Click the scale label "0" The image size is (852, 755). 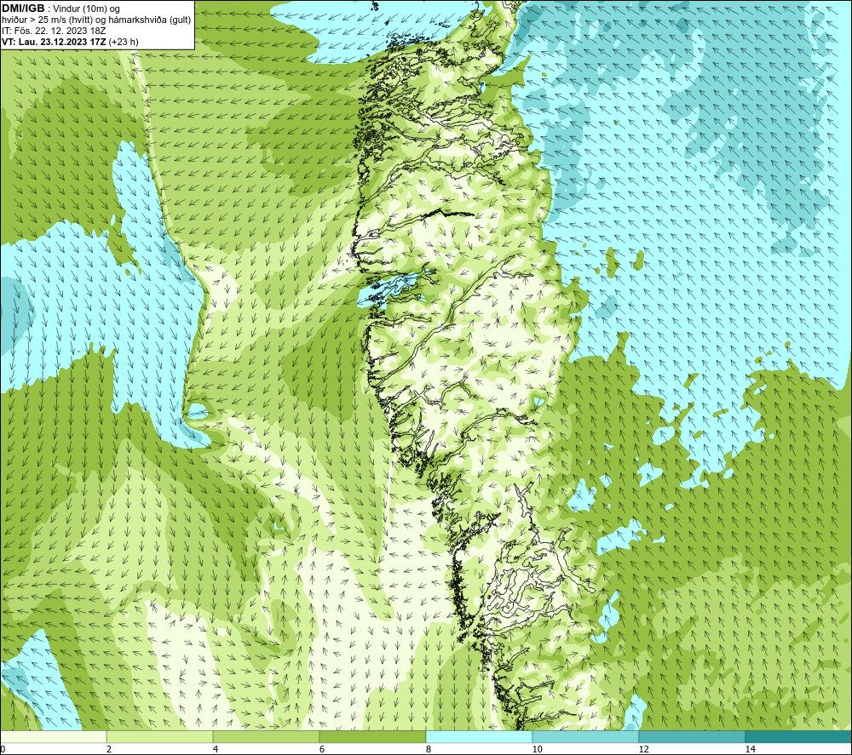coord(3,749)
